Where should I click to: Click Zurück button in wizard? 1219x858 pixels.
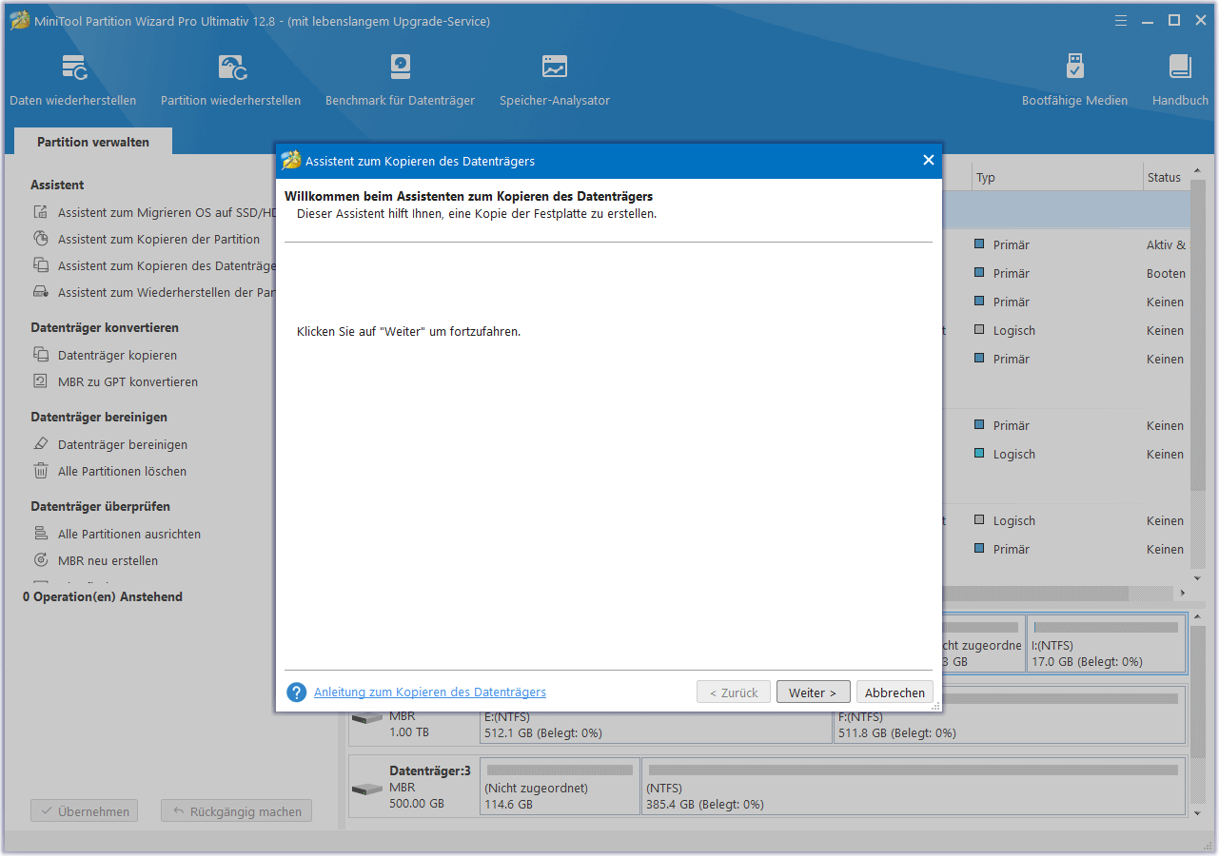[734, 692]
